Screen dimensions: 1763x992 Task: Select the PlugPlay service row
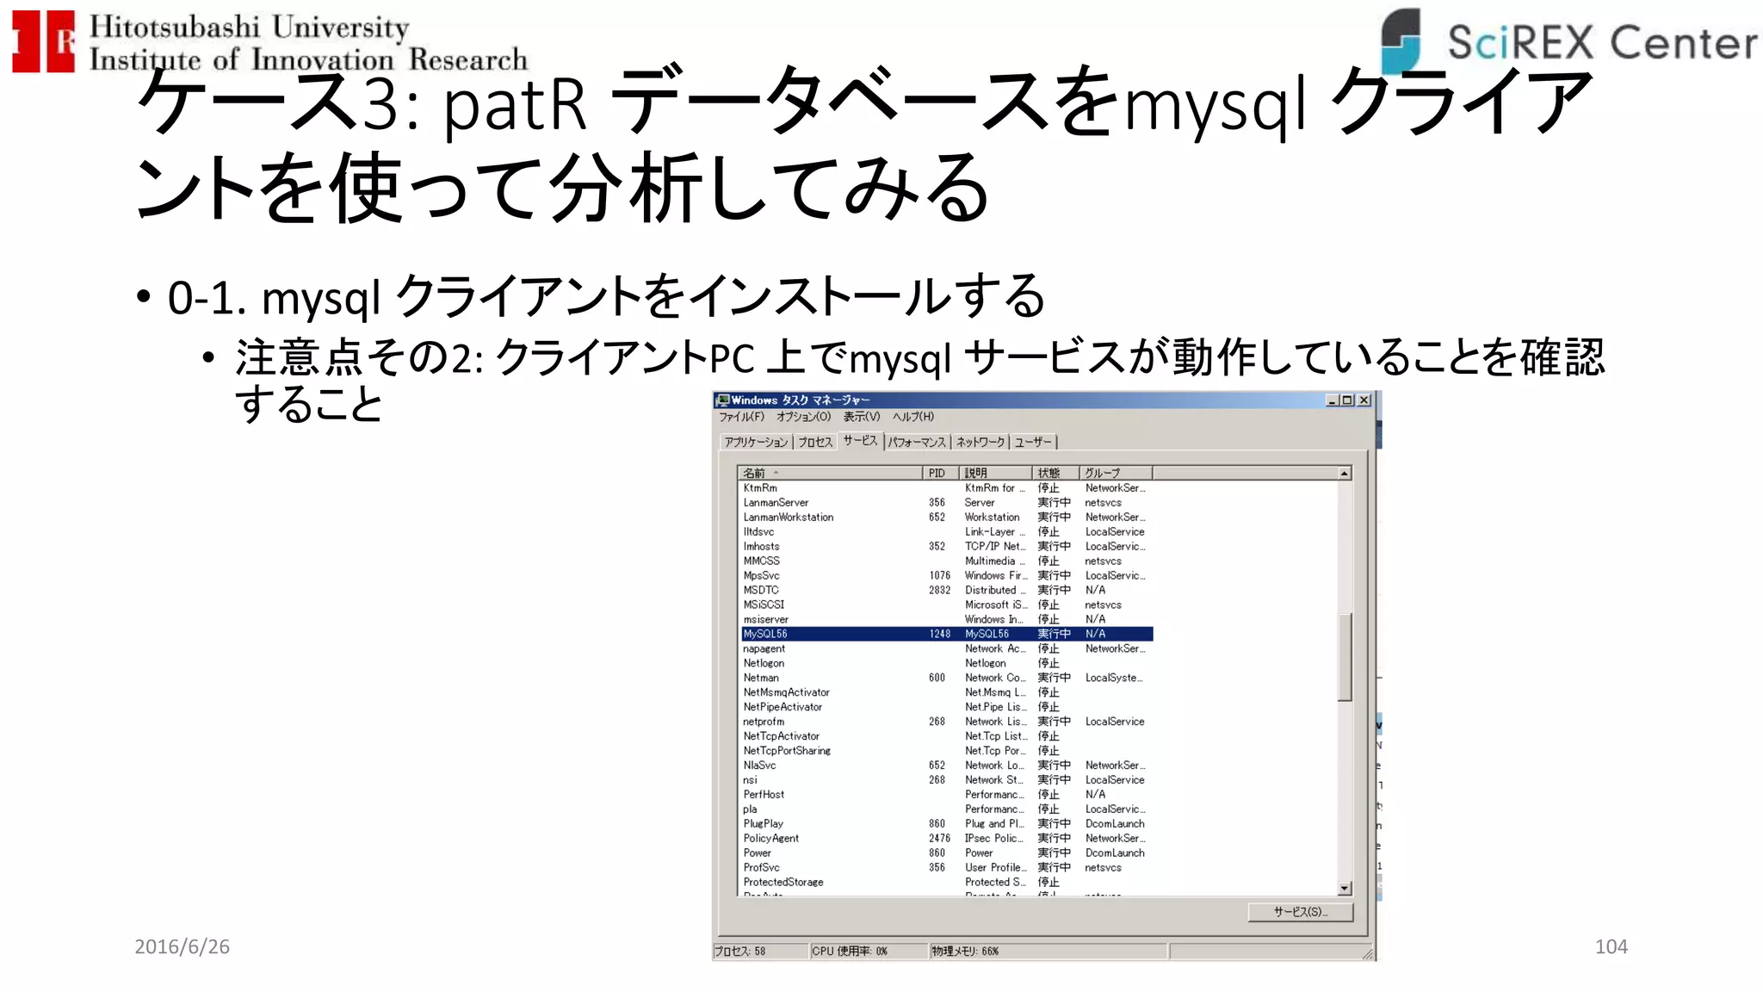pyautogui.click(x=947, y=824)
